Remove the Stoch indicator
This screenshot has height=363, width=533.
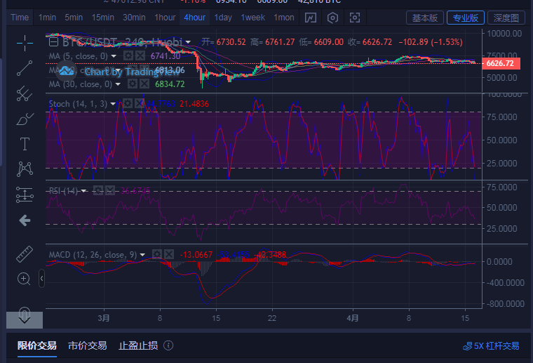tap(139, 103)
